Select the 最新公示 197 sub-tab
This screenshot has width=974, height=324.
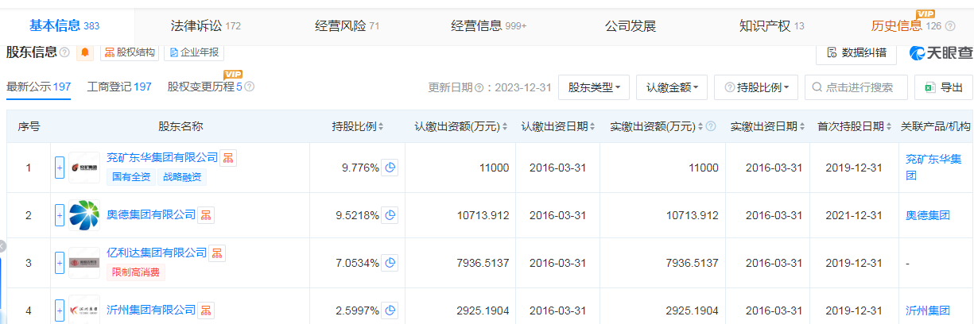tap(39, 87)
